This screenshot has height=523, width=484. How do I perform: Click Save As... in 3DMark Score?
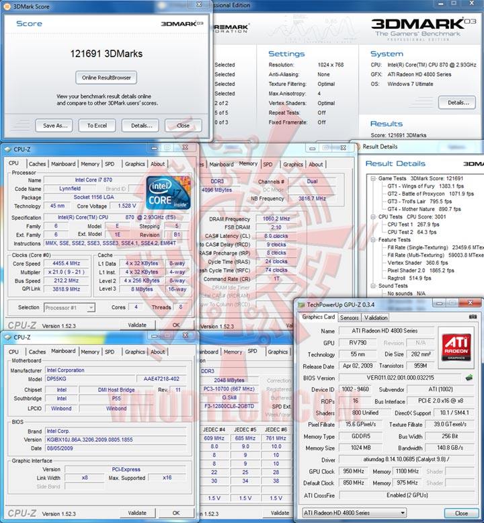[x=55, y=126]
